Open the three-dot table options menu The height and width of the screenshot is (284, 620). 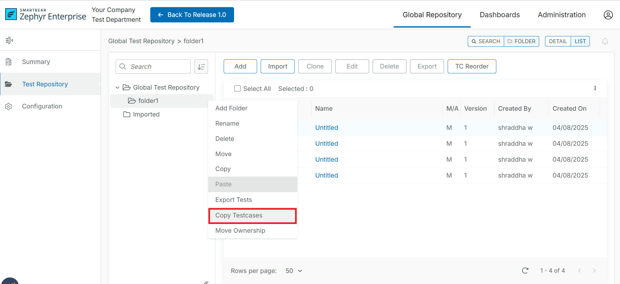point(595,88)
